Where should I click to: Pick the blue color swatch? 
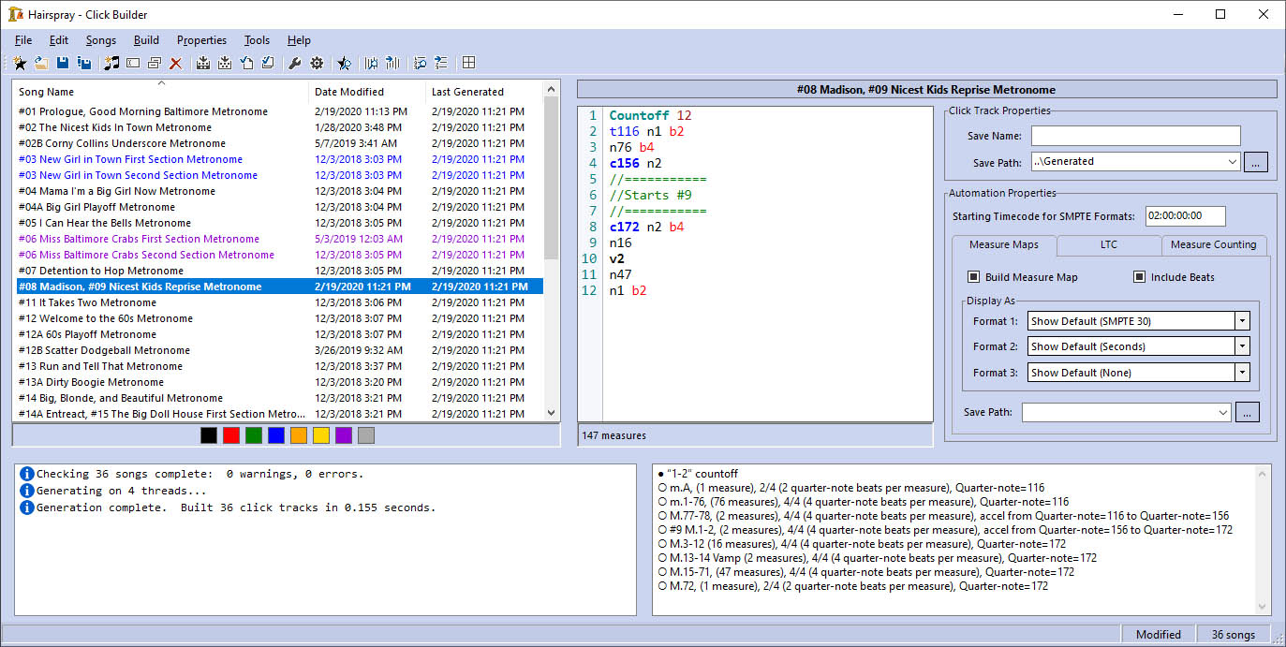pyautogui.click(x=276, y=435)
